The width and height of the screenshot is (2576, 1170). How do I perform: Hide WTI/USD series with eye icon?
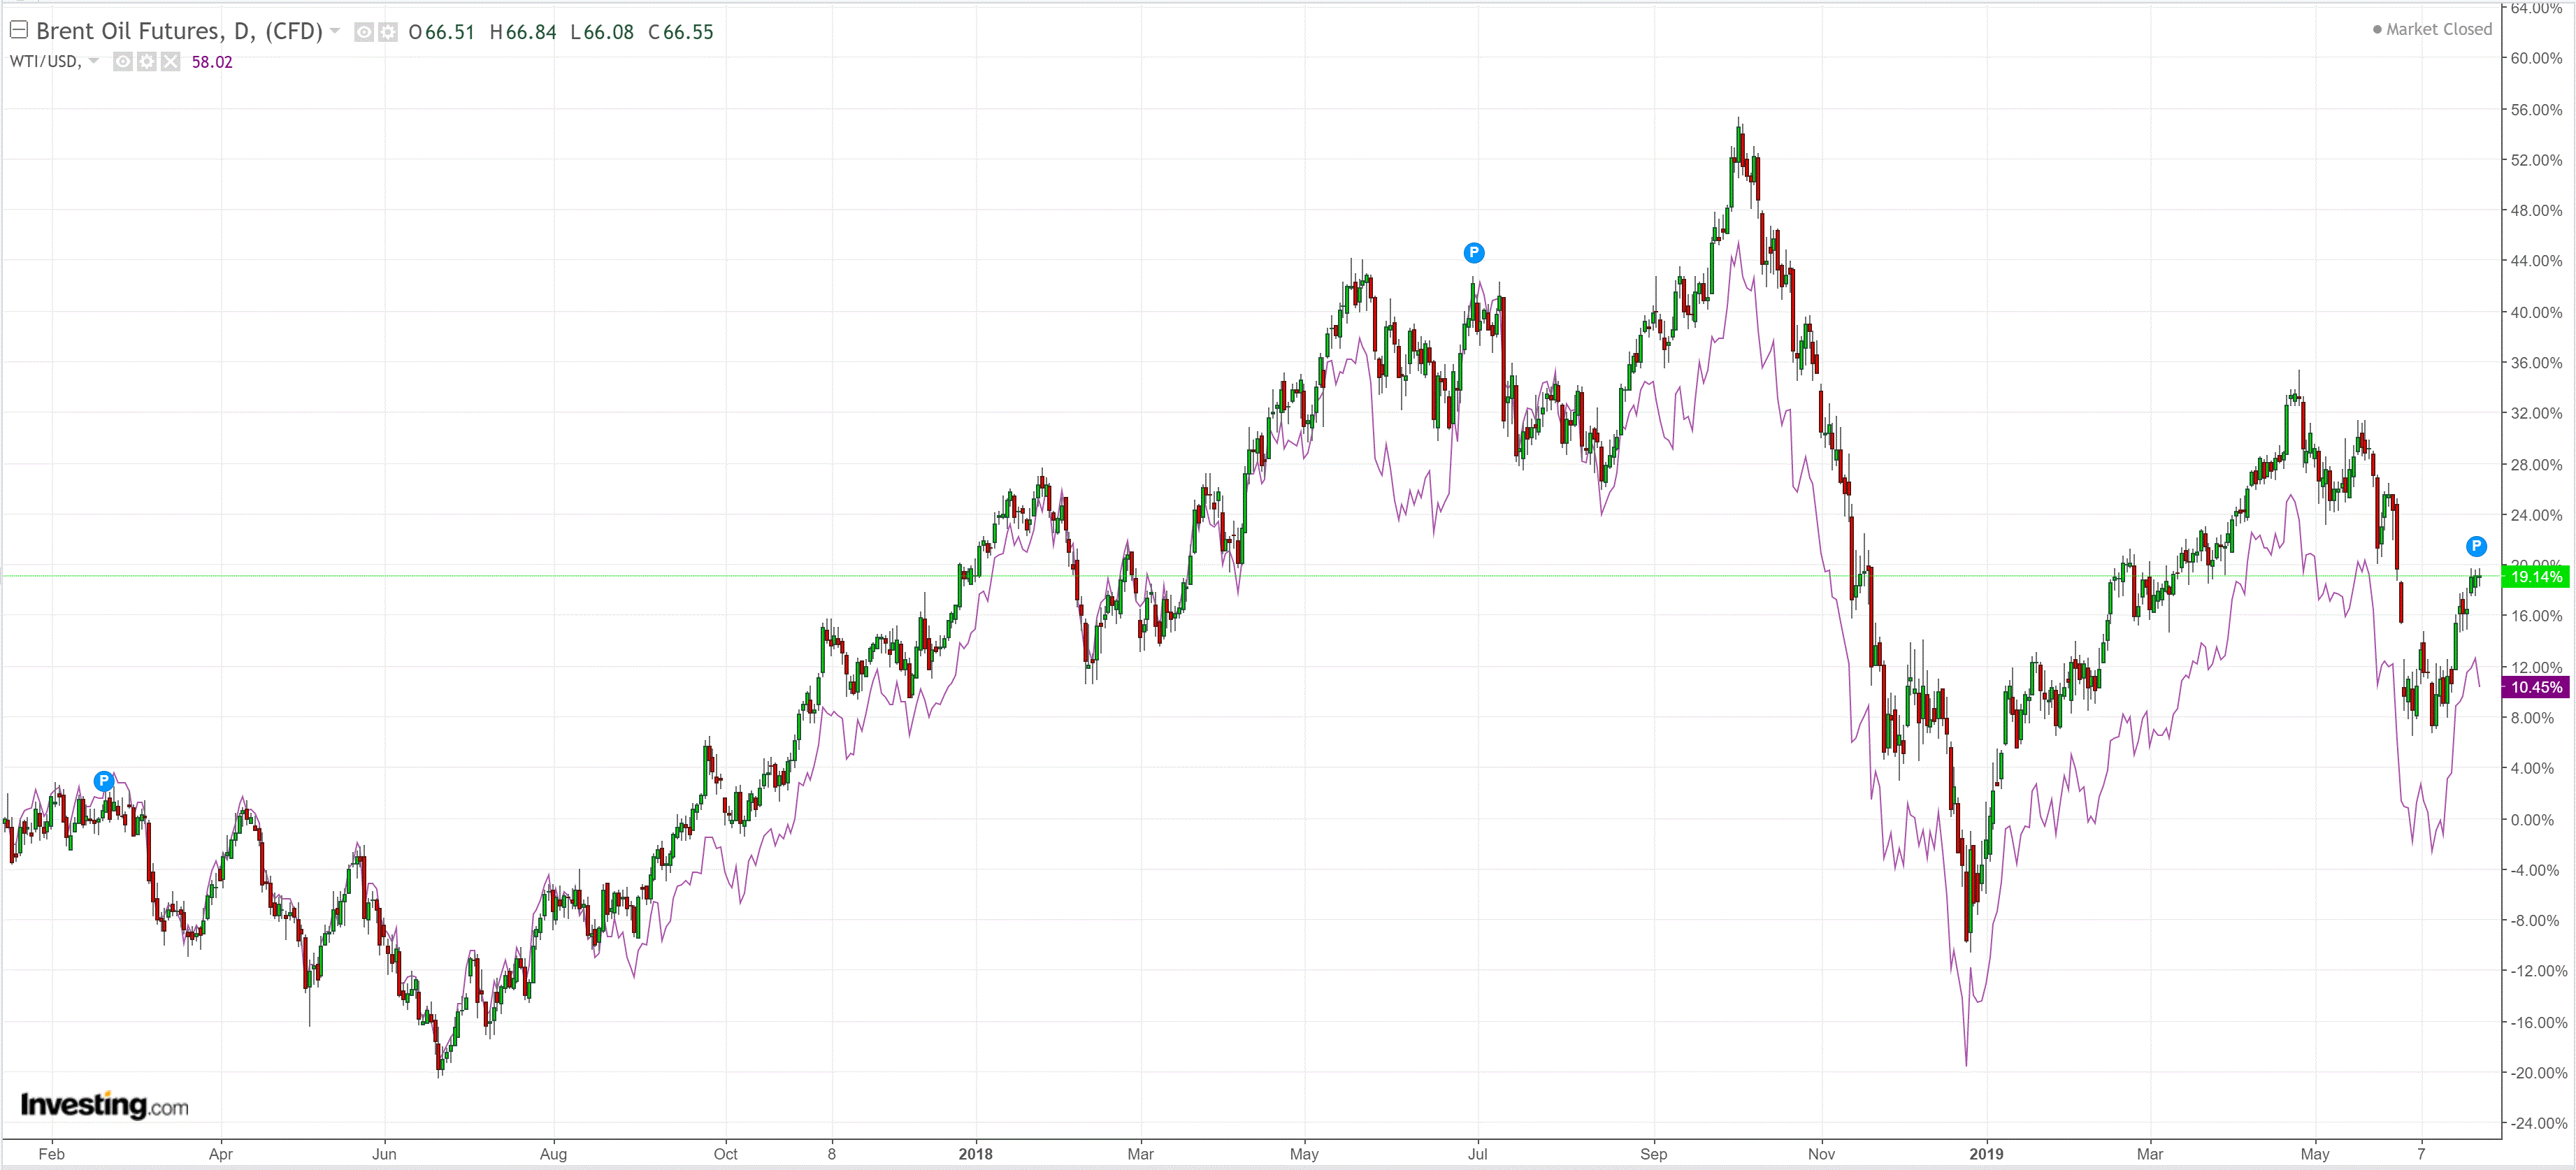(122, 62)
